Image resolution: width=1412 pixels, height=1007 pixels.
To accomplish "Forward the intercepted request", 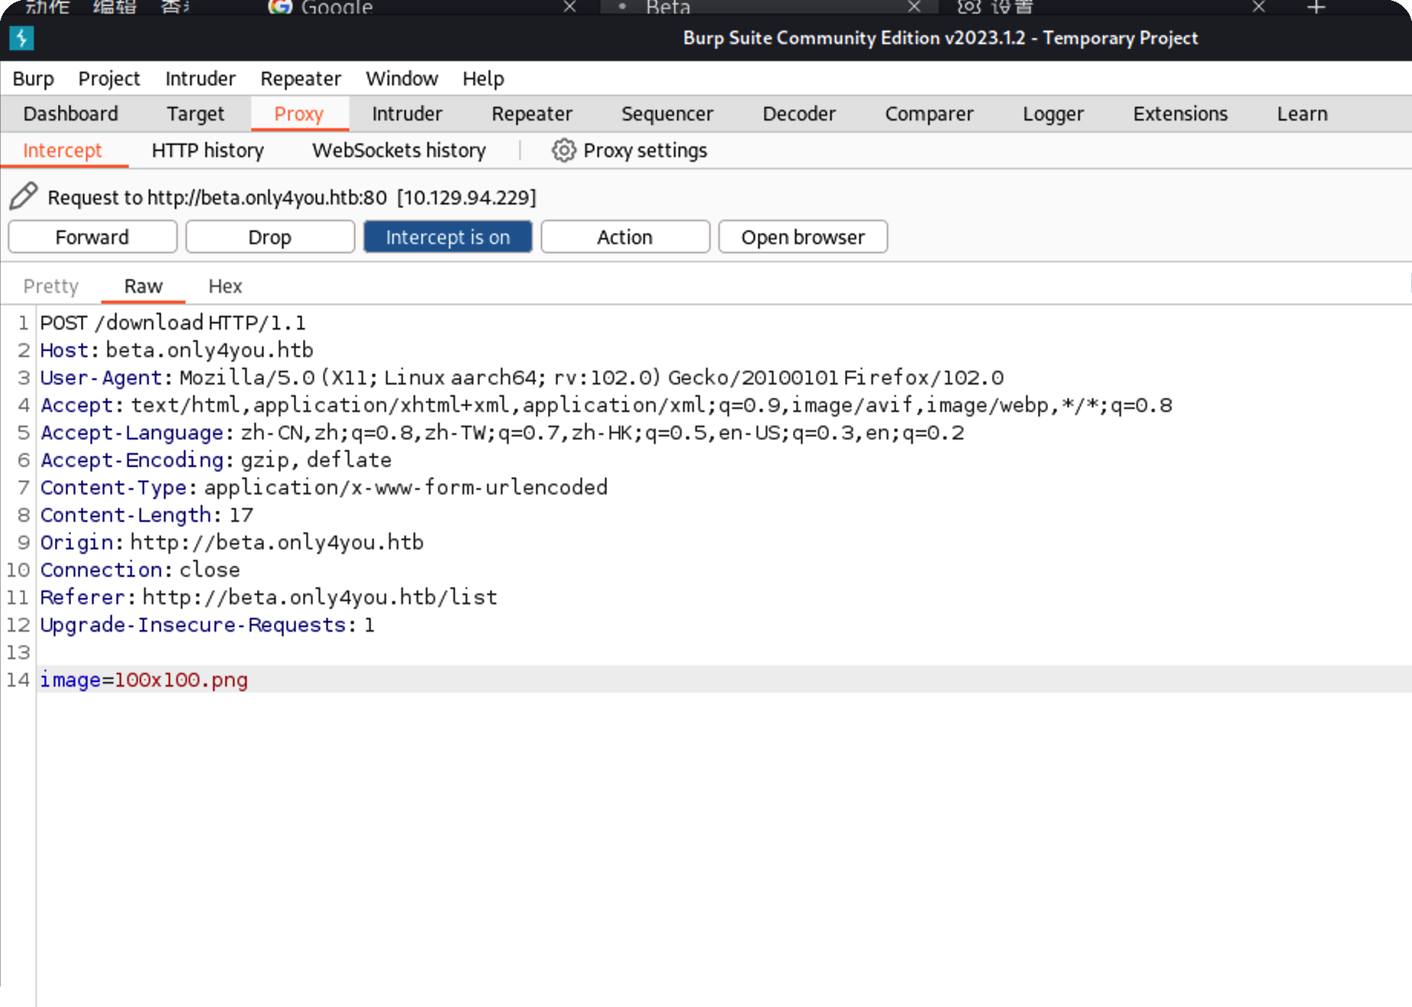I will 92,237.
